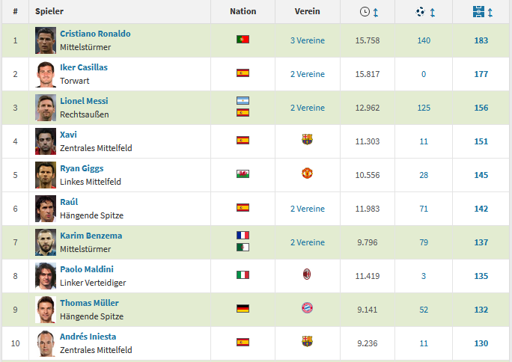Open Andrés Iniesta's profile link
Screen dimensions: 512x362
[x=88, y=337]
